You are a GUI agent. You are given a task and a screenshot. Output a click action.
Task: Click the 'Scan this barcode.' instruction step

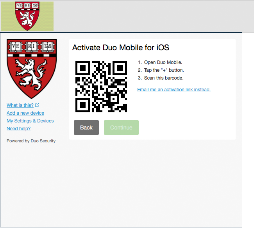click(164, 78)
